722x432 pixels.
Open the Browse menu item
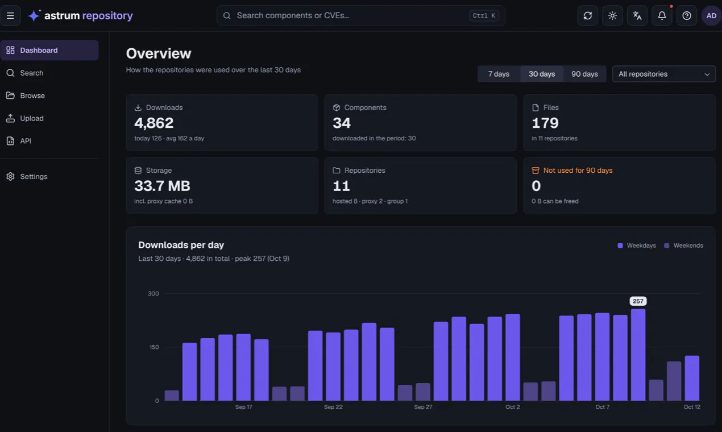coord(49,95)
